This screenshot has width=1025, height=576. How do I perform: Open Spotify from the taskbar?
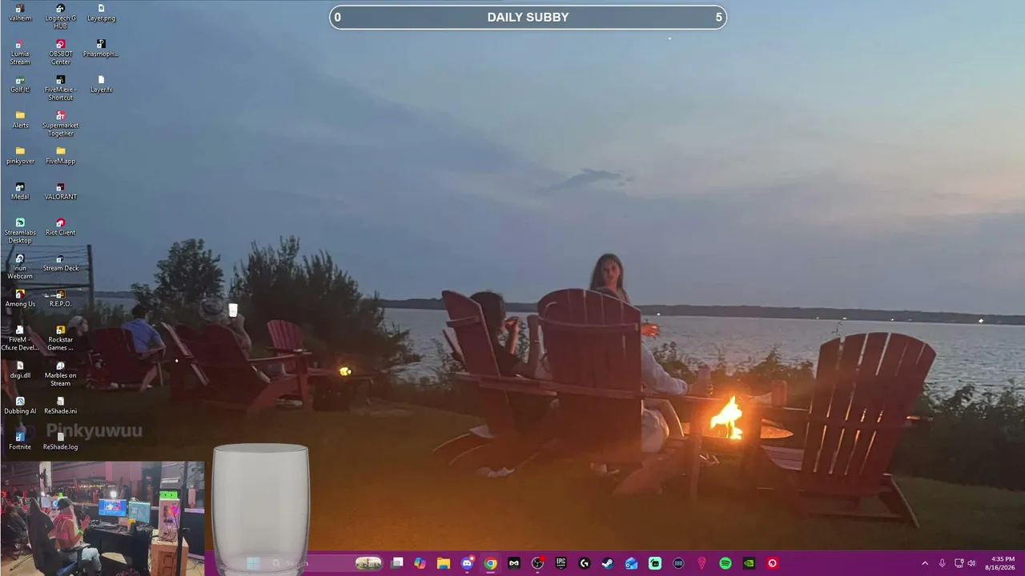click(x=726, y=563)
